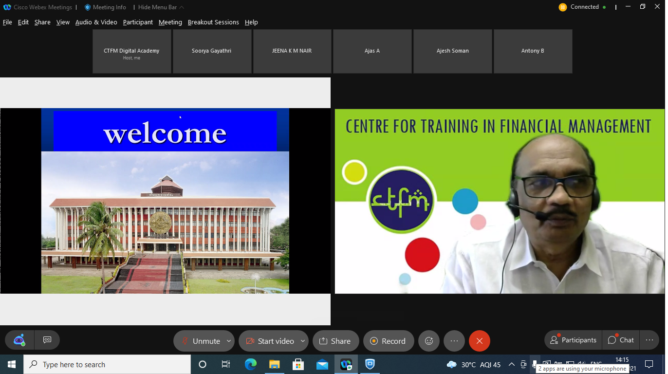The width and height of the screenshot is (668, 374).
Task: Show hidden system tray icons
Action: point(511,364)
